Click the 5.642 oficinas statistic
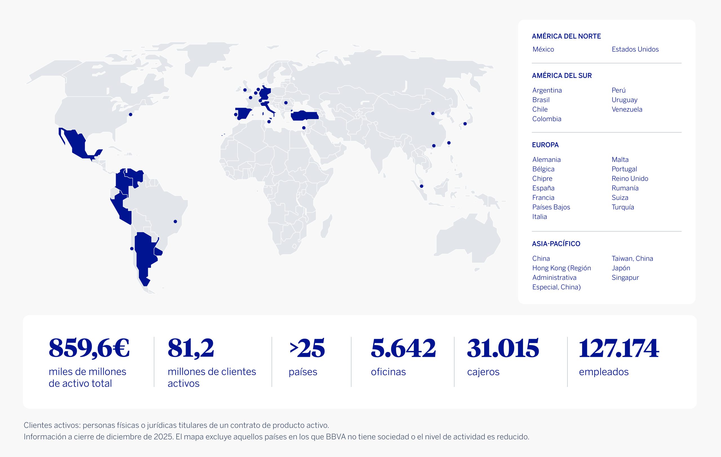 pyautogui.click(x=403, y=348)
